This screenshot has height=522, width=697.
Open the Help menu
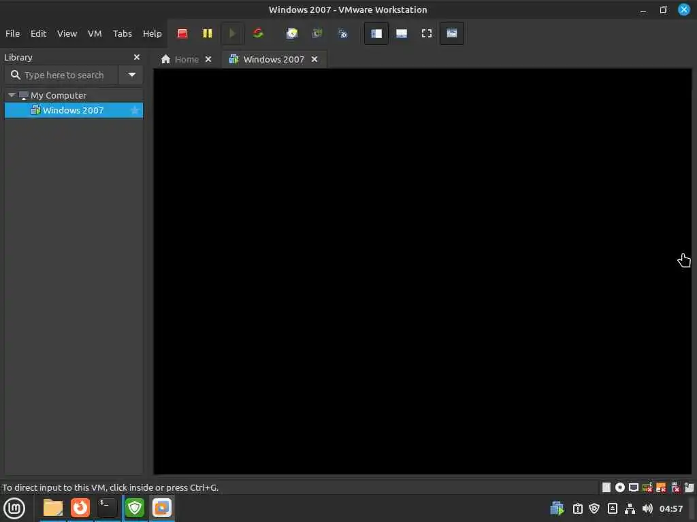coord(152,34)
